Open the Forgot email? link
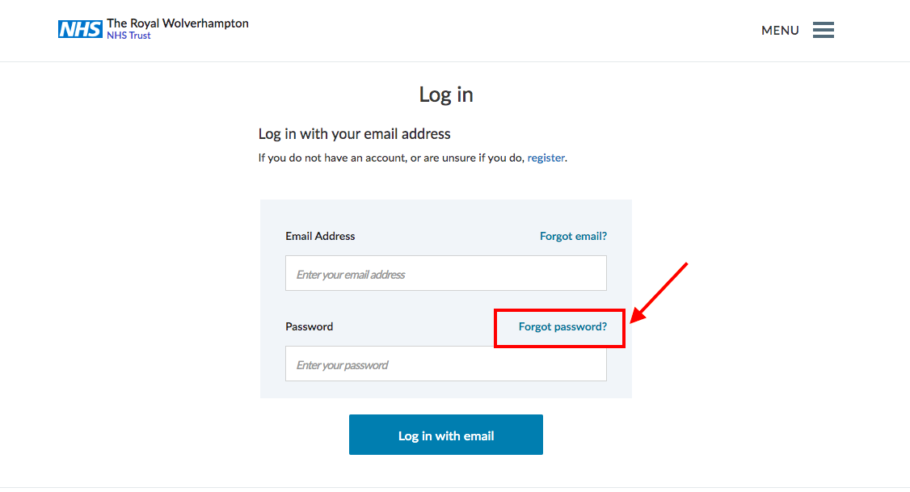Viewport: 910px width, 492px height. (573, 236)
